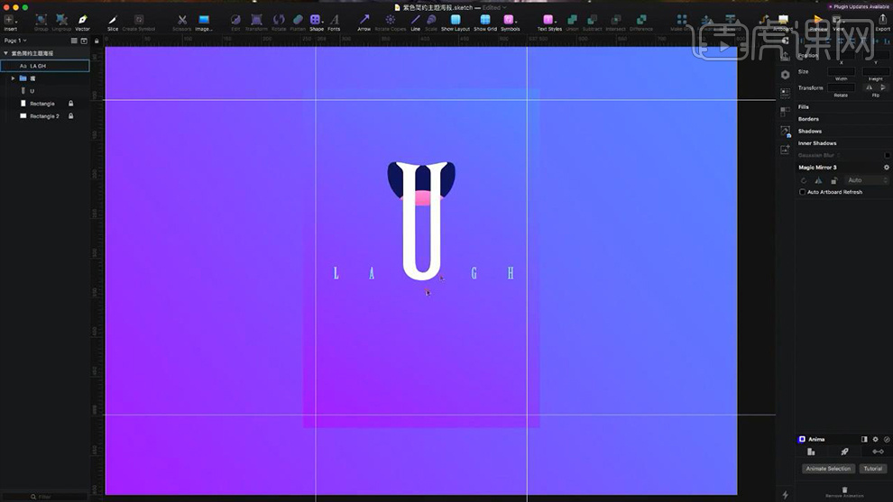Expand the folder group layer
The height and width of the screenshot is (502, 893).
point(14,78)
